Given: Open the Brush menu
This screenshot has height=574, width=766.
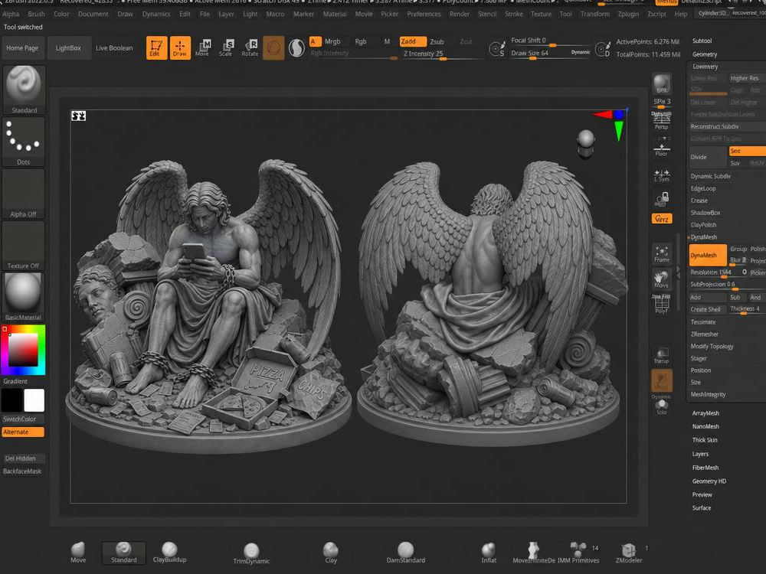Looking at the screenshot, I should 36,14.
